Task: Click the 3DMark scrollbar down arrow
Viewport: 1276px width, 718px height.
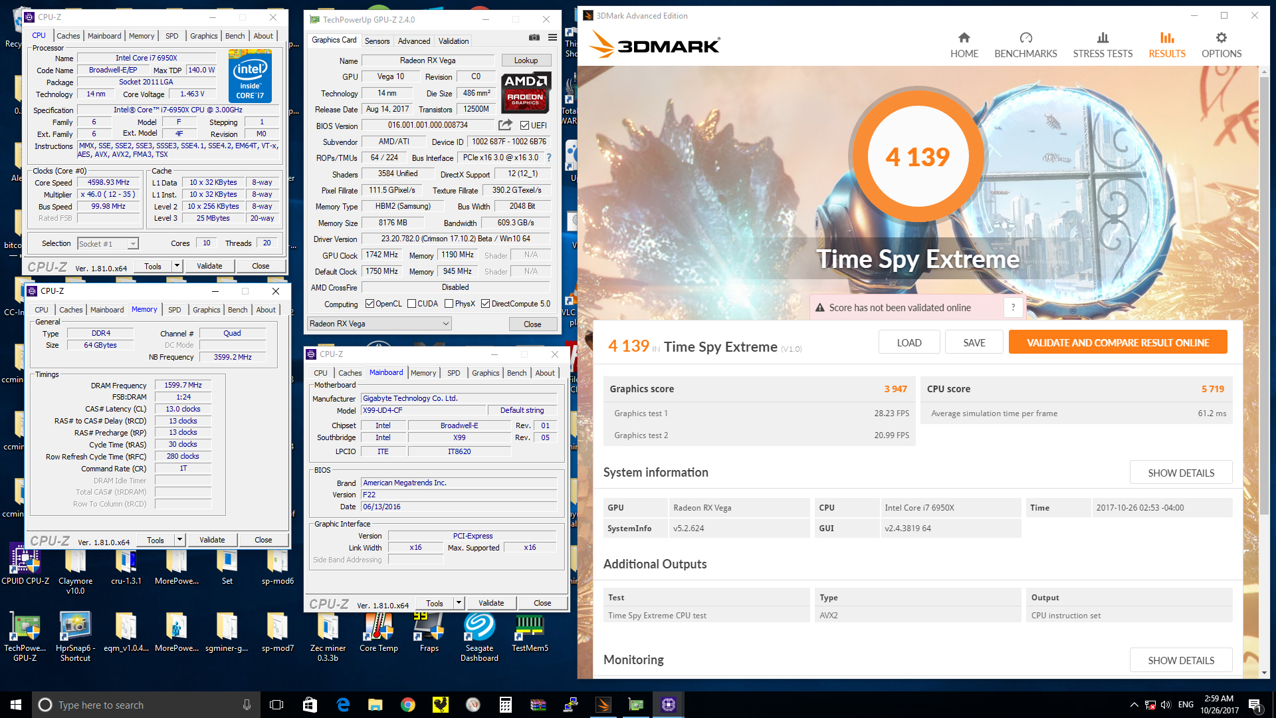Action: [x=1265, y=673]
